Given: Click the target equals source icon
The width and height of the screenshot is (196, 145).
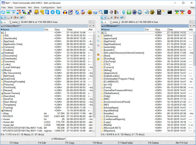Looking at the screenshot, I should [14, 12].
